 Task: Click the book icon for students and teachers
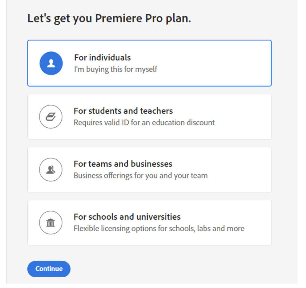[51, 117]
